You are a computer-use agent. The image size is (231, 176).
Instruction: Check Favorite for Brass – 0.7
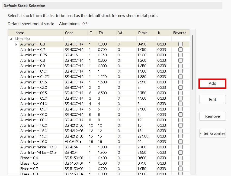[x=181, y=169]
